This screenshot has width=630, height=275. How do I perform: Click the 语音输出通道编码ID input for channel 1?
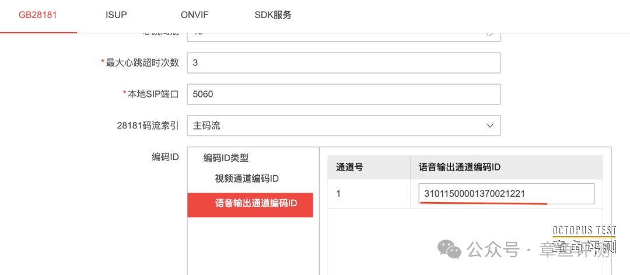(506, 194)
